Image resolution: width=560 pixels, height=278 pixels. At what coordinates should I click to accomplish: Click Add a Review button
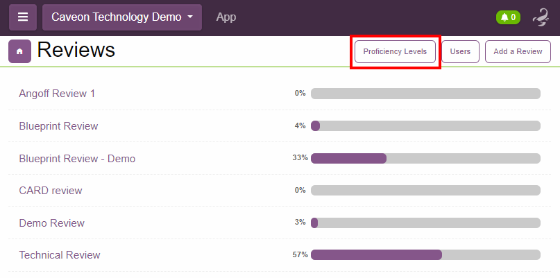coord(518,52)
